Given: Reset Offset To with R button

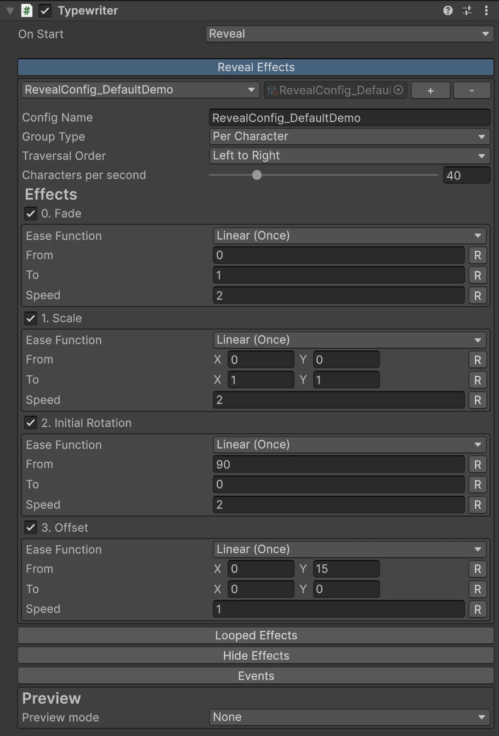Looking at the screenshot, I should [x=478, y=590].
